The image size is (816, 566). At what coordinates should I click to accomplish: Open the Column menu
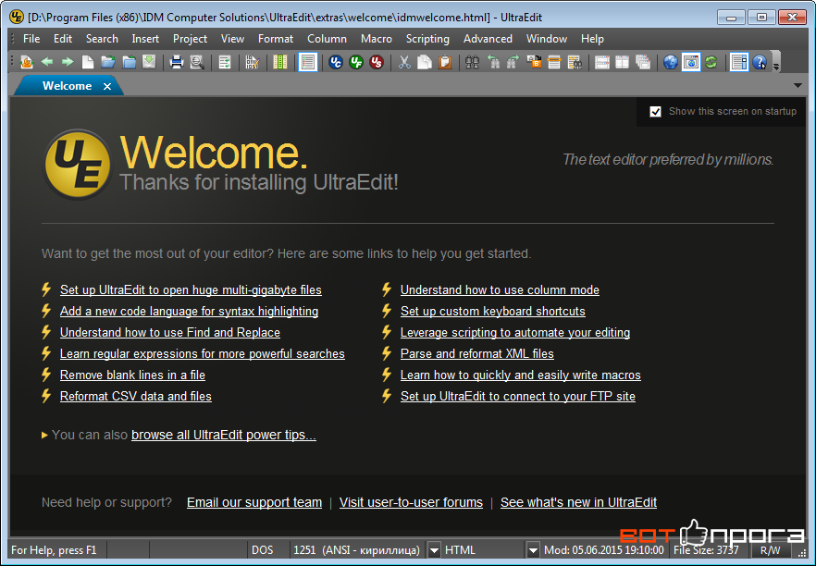[327, 39]
